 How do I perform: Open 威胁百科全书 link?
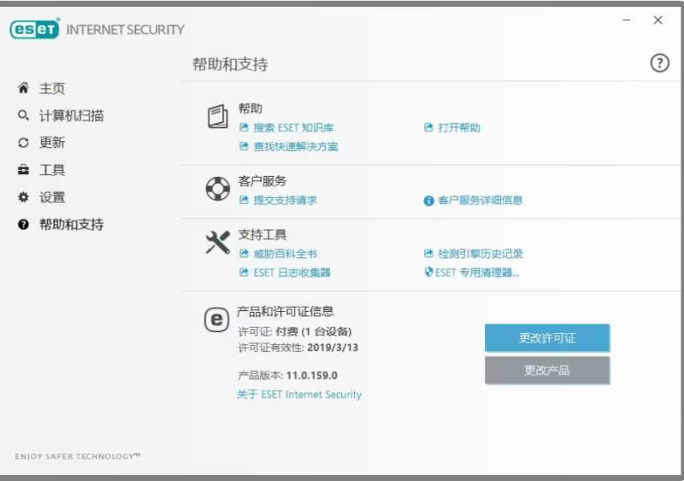[x=286, y=254]
